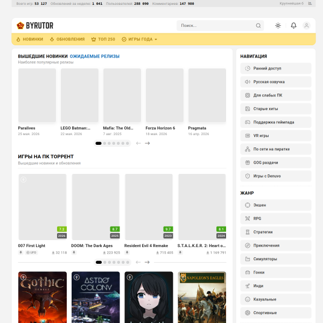Open Resident Evil 4 Remake title

coord(146,246)
